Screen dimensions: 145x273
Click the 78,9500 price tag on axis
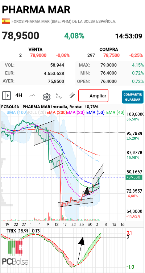(x=133, y=177)
